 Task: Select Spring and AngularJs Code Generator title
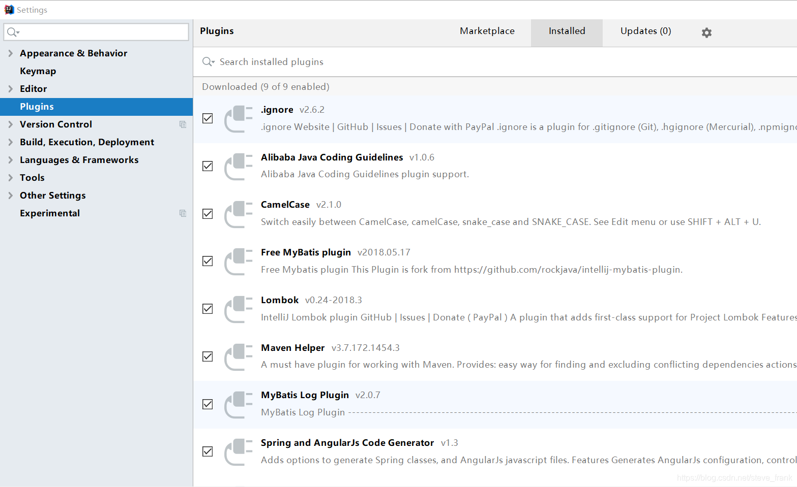[347, 443]
